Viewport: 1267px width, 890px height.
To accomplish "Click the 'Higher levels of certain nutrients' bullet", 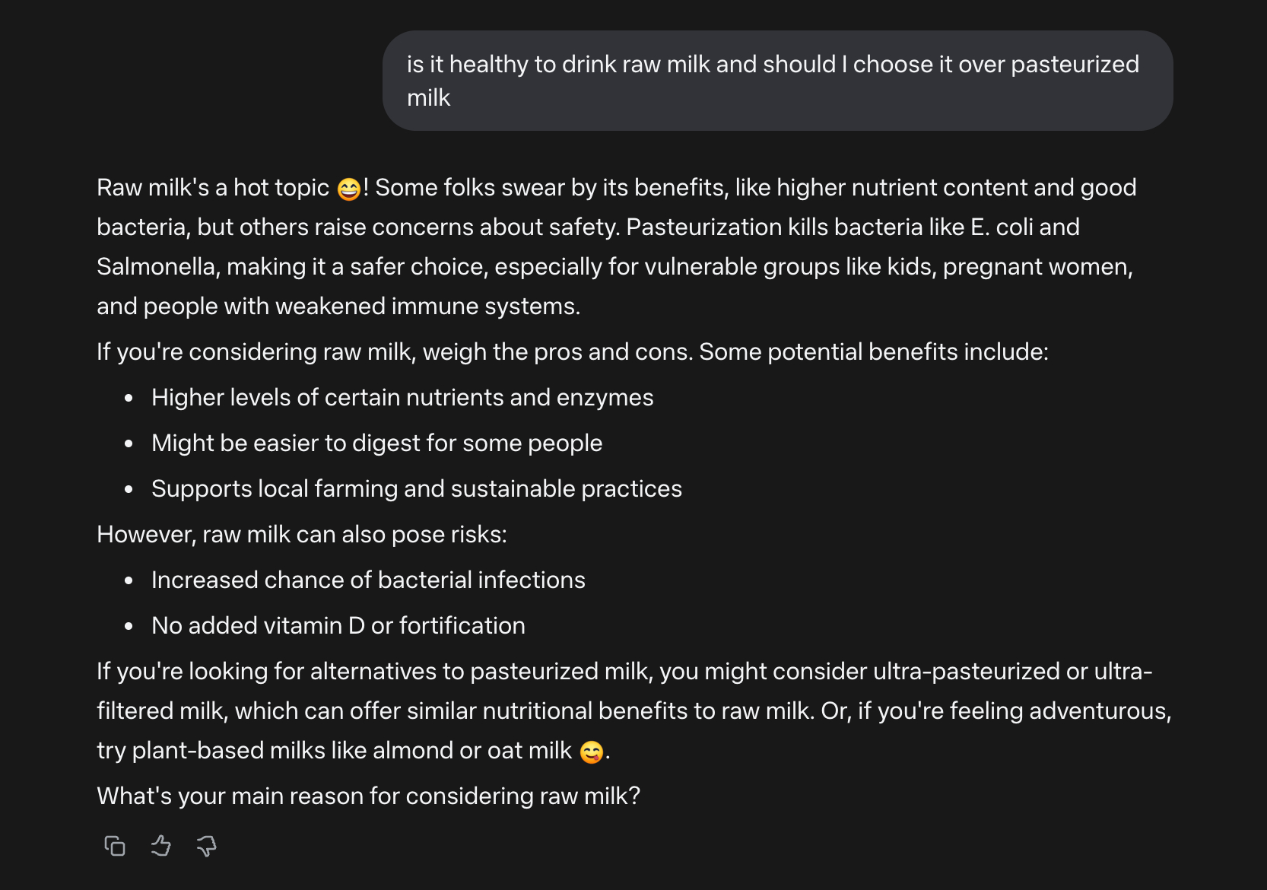I will [x=402, y=398].
